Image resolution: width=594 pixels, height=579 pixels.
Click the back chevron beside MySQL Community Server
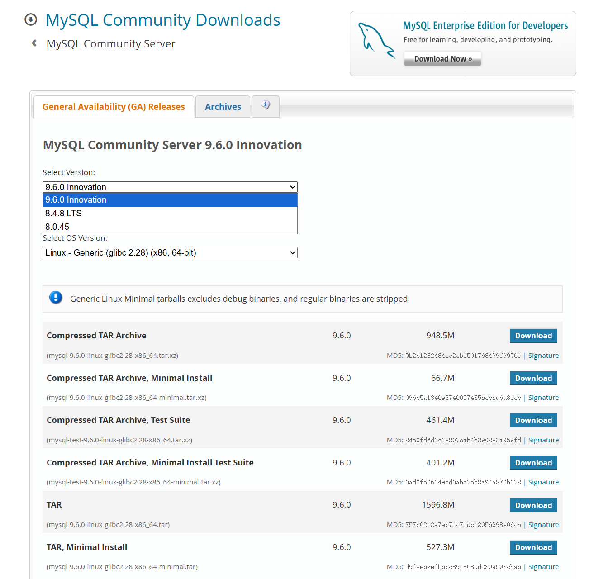click(x=34, y=43)
